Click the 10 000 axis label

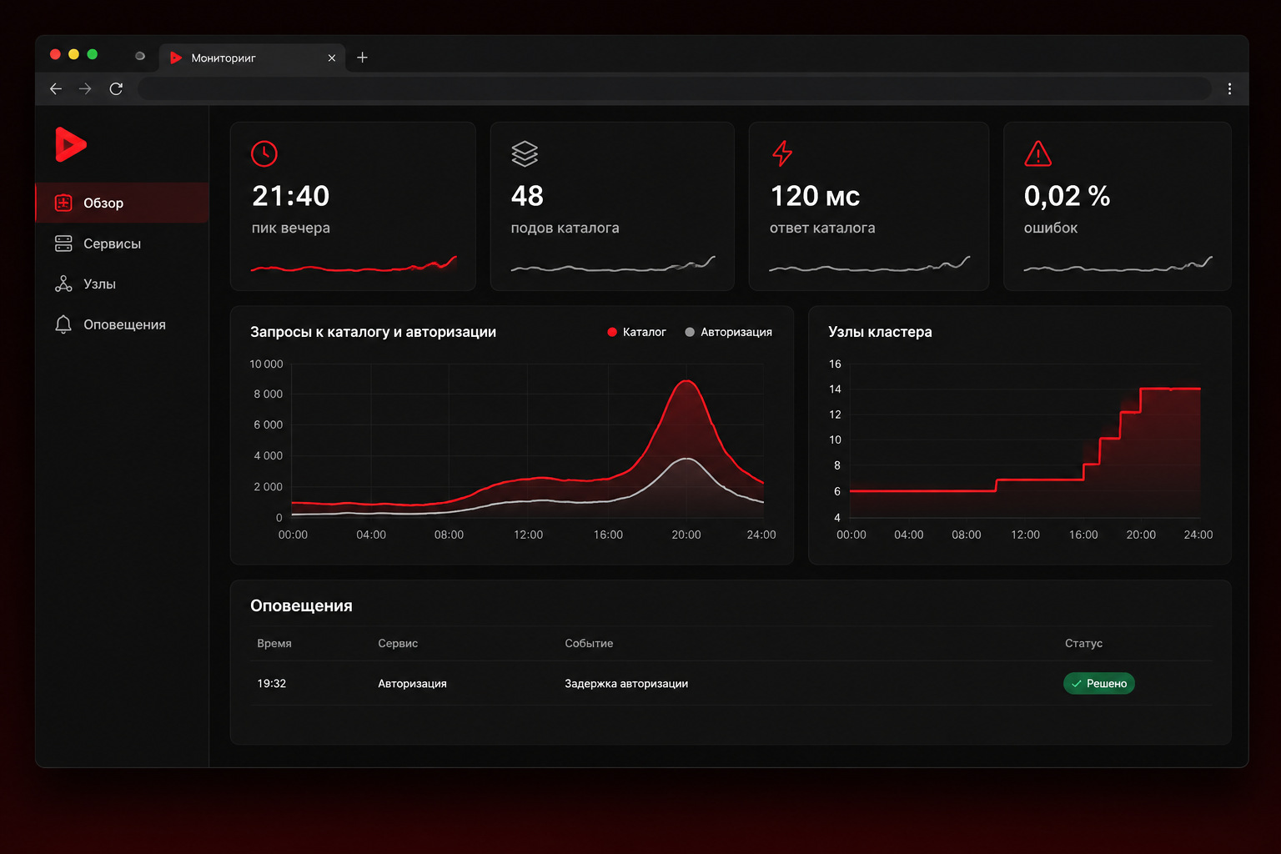click(266, 364)
